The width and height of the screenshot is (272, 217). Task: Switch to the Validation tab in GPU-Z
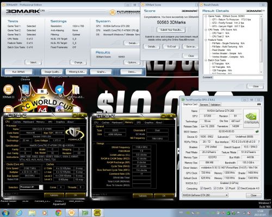(x=215, y=105)
